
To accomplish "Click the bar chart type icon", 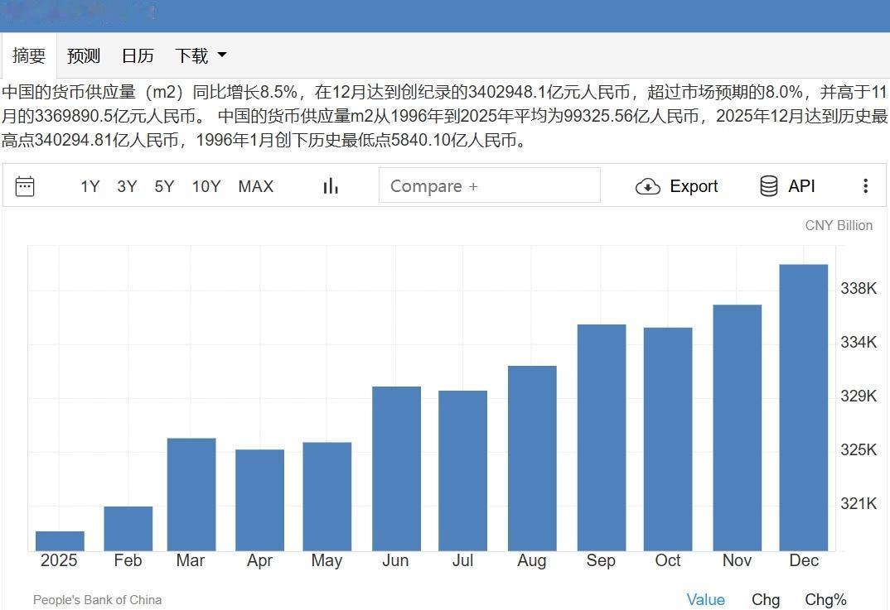I will coord(330,185).
